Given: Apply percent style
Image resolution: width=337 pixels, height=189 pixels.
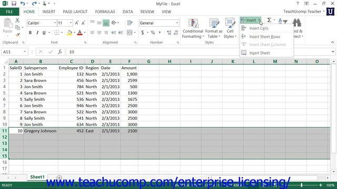Looking at the screenshot, I should 153,33.
